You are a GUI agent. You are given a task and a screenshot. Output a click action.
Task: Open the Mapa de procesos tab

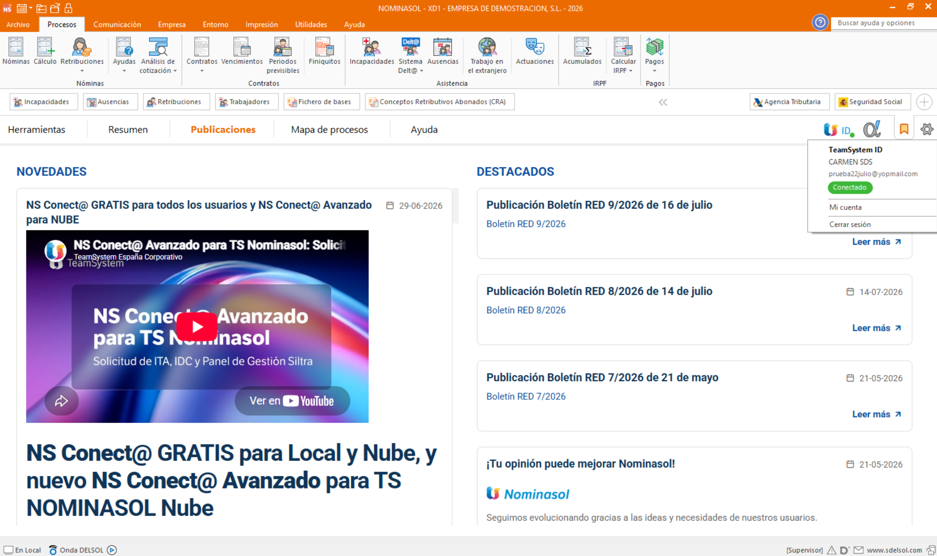click(329, 130)
